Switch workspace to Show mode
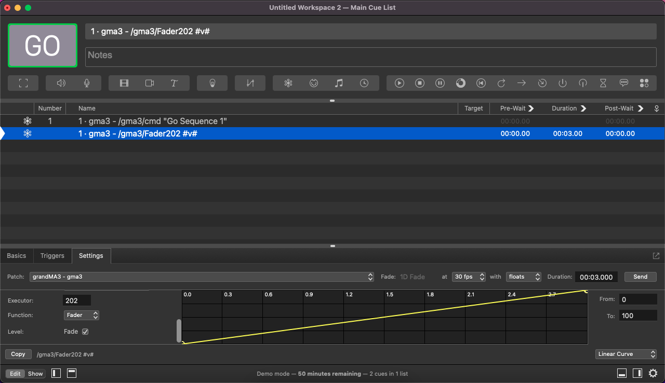665x383 pixels. [x=35, y=374]
